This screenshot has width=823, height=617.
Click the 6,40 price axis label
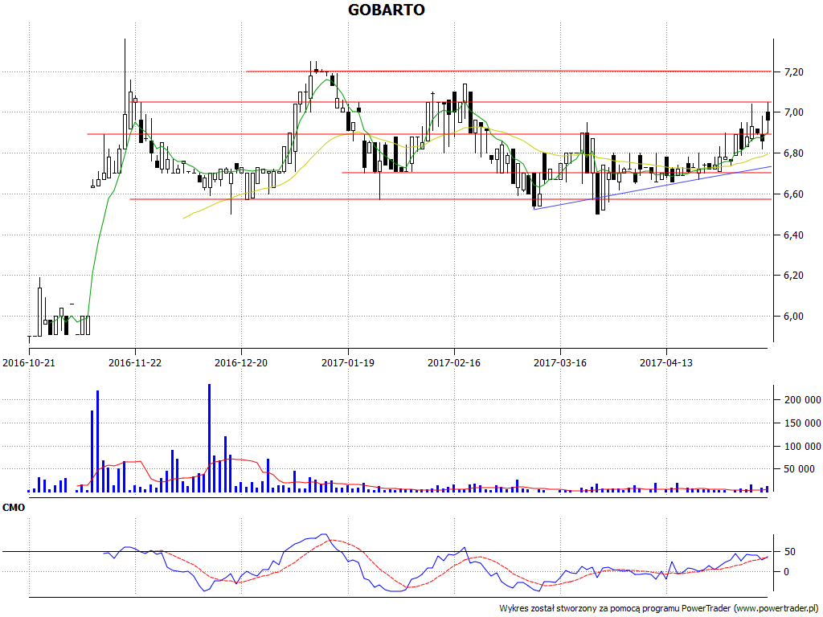[x=793, y=235]
